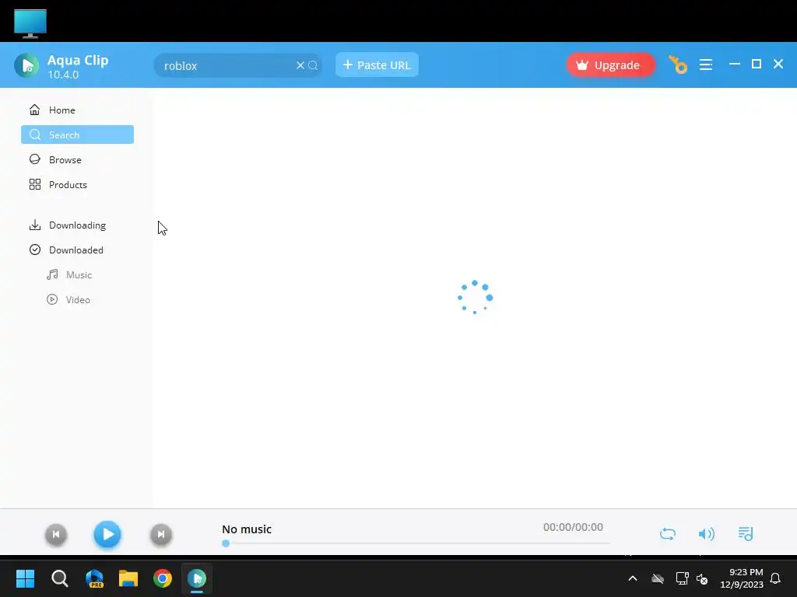Click the red Upgrade button
This screenshot has width=797, height=597.
pyautogui.click(x=610, y=65)
